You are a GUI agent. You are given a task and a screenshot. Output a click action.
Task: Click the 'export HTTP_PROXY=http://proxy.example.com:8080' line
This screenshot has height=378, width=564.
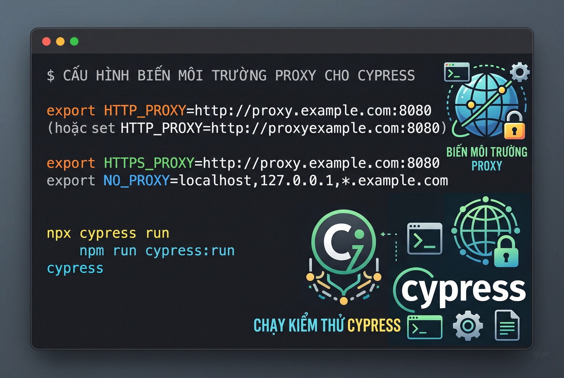point(239,110)
